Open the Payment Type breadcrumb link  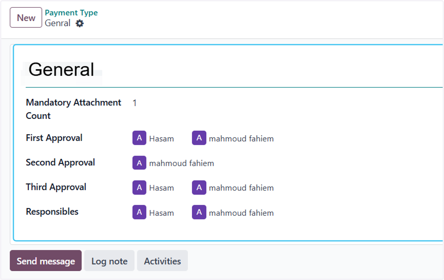pos(71,13)
